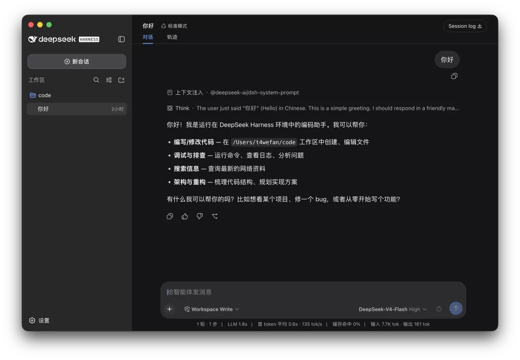Open the DeepSeek-V4-Flash model dropdown

pyautogui.click(x=393, y=309)
